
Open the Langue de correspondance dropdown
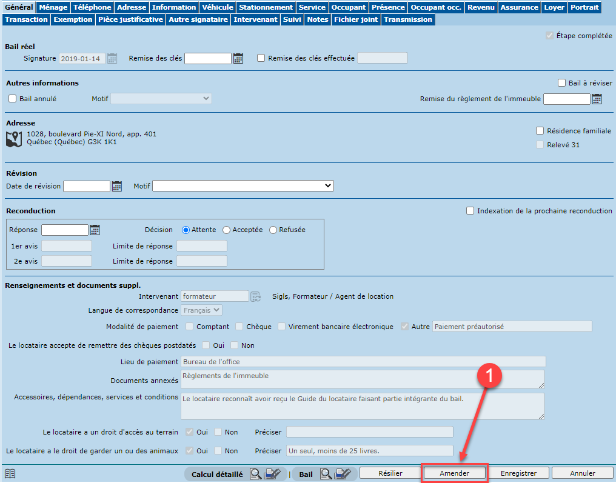click(x=202, y=310)
